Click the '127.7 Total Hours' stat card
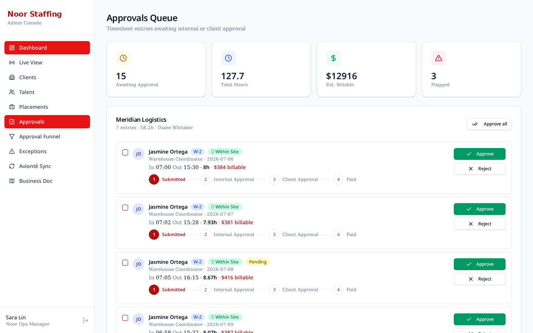Image resolution: width=533 pixels, height=333 pixels. (261, 69)
